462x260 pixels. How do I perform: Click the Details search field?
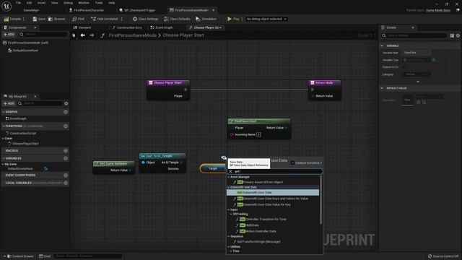pos(414,35)
